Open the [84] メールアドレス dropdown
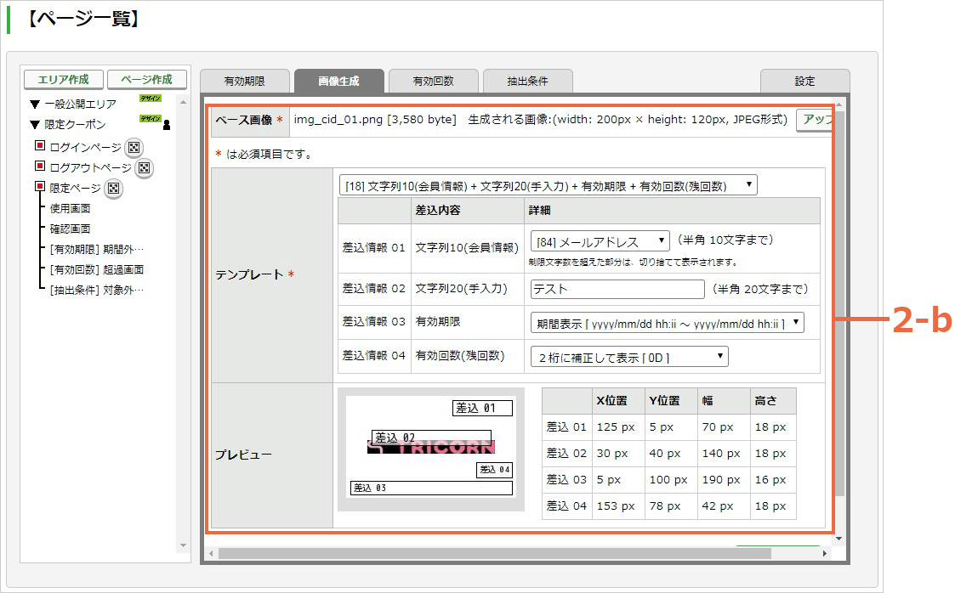Image resolution: width=955 pixels, height=593 pixels. tap(600, 241)
